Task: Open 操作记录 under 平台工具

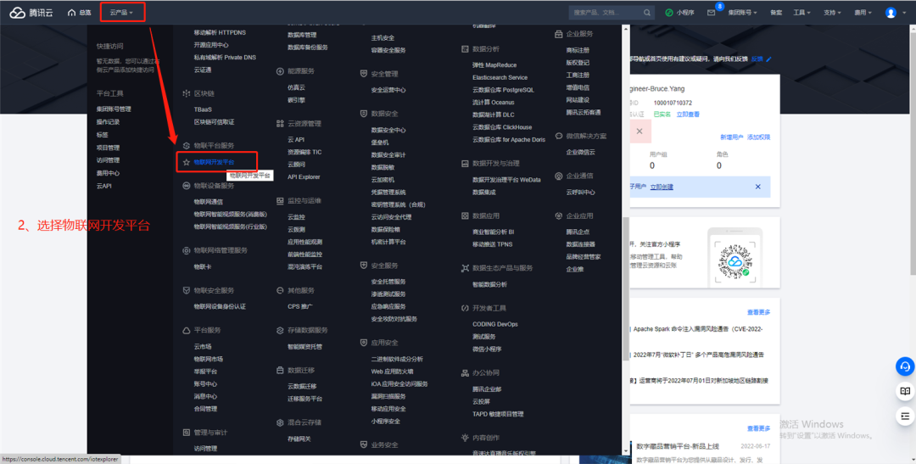Action: (108, 122)
